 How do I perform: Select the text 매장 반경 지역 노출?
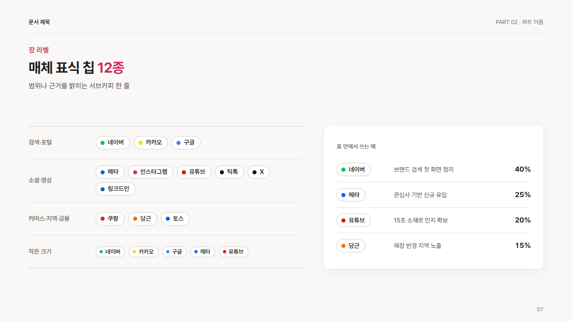coord(417,246)
